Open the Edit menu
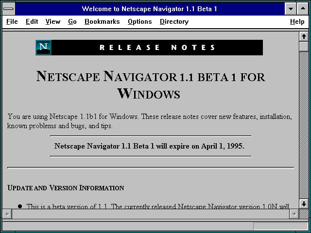 pos(32,21)
